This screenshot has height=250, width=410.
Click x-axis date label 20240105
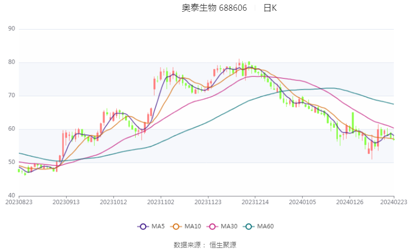pos(302,202)
